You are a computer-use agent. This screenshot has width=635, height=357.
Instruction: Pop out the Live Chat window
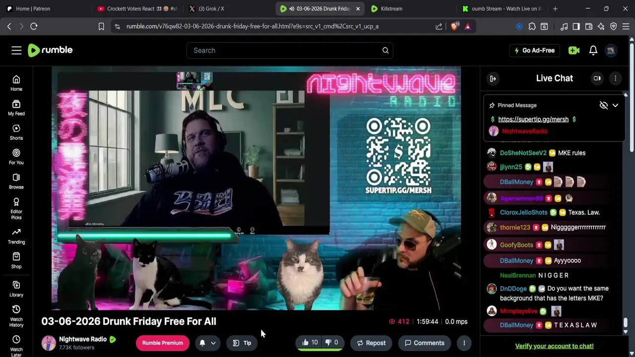[597, 78]
